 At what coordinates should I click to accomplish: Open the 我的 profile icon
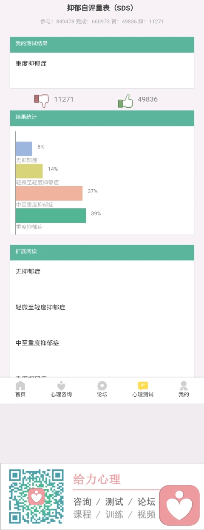(x=184, y=385)
